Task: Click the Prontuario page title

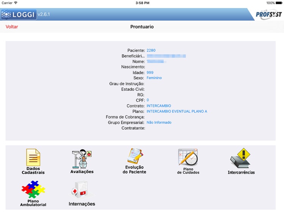Action: tap(142, 27)
